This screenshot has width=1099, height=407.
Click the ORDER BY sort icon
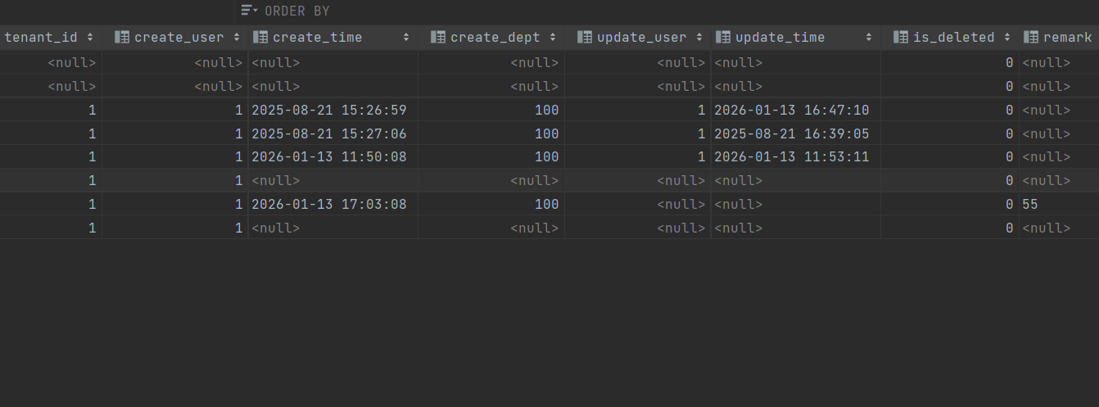(247, 11)
